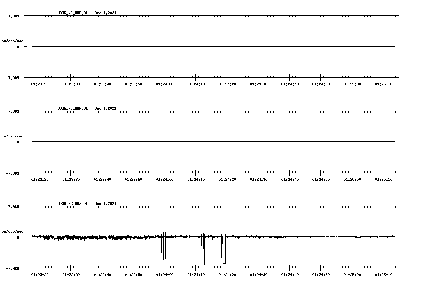The image size is (421, 286).
Task: Click the 01:24:30 time label under HNN plot
Action: pos(259,180)
